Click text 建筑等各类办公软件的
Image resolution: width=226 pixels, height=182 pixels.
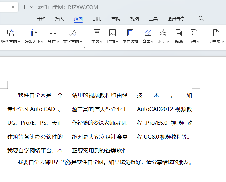pos(35,137)
